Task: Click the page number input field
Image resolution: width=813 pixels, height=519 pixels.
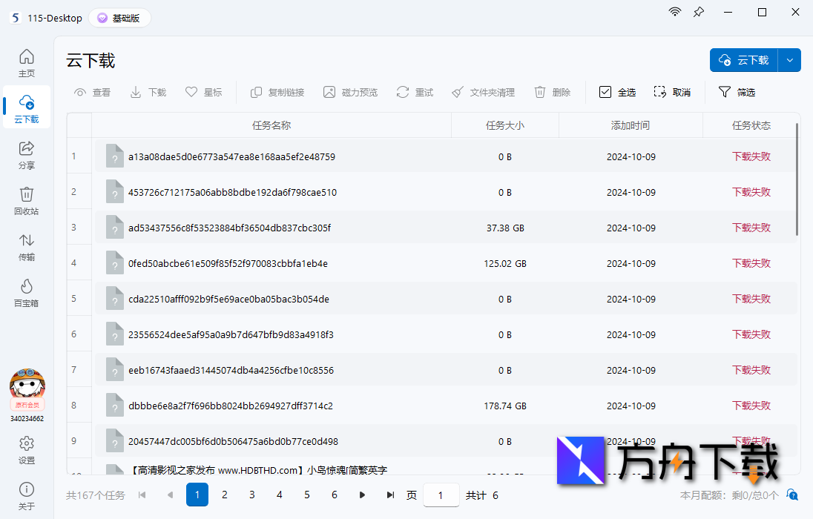Action: point(441,495)
